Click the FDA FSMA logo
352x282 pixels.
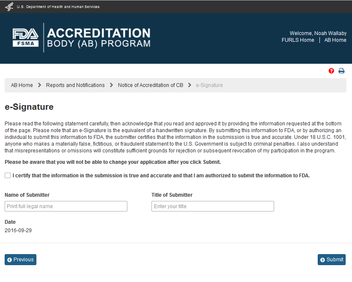[25, 38]
